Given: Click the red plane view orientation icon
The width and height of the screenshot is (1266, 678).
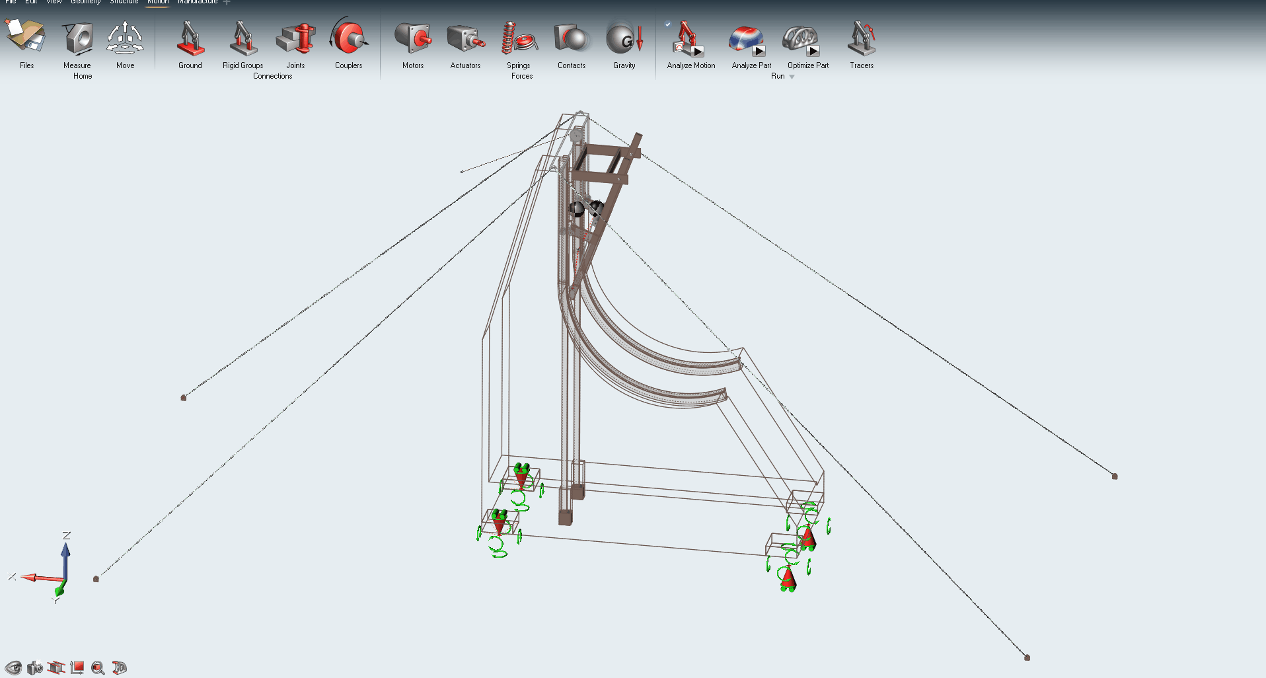Looking at the screenshot, I should coord(77,667).
